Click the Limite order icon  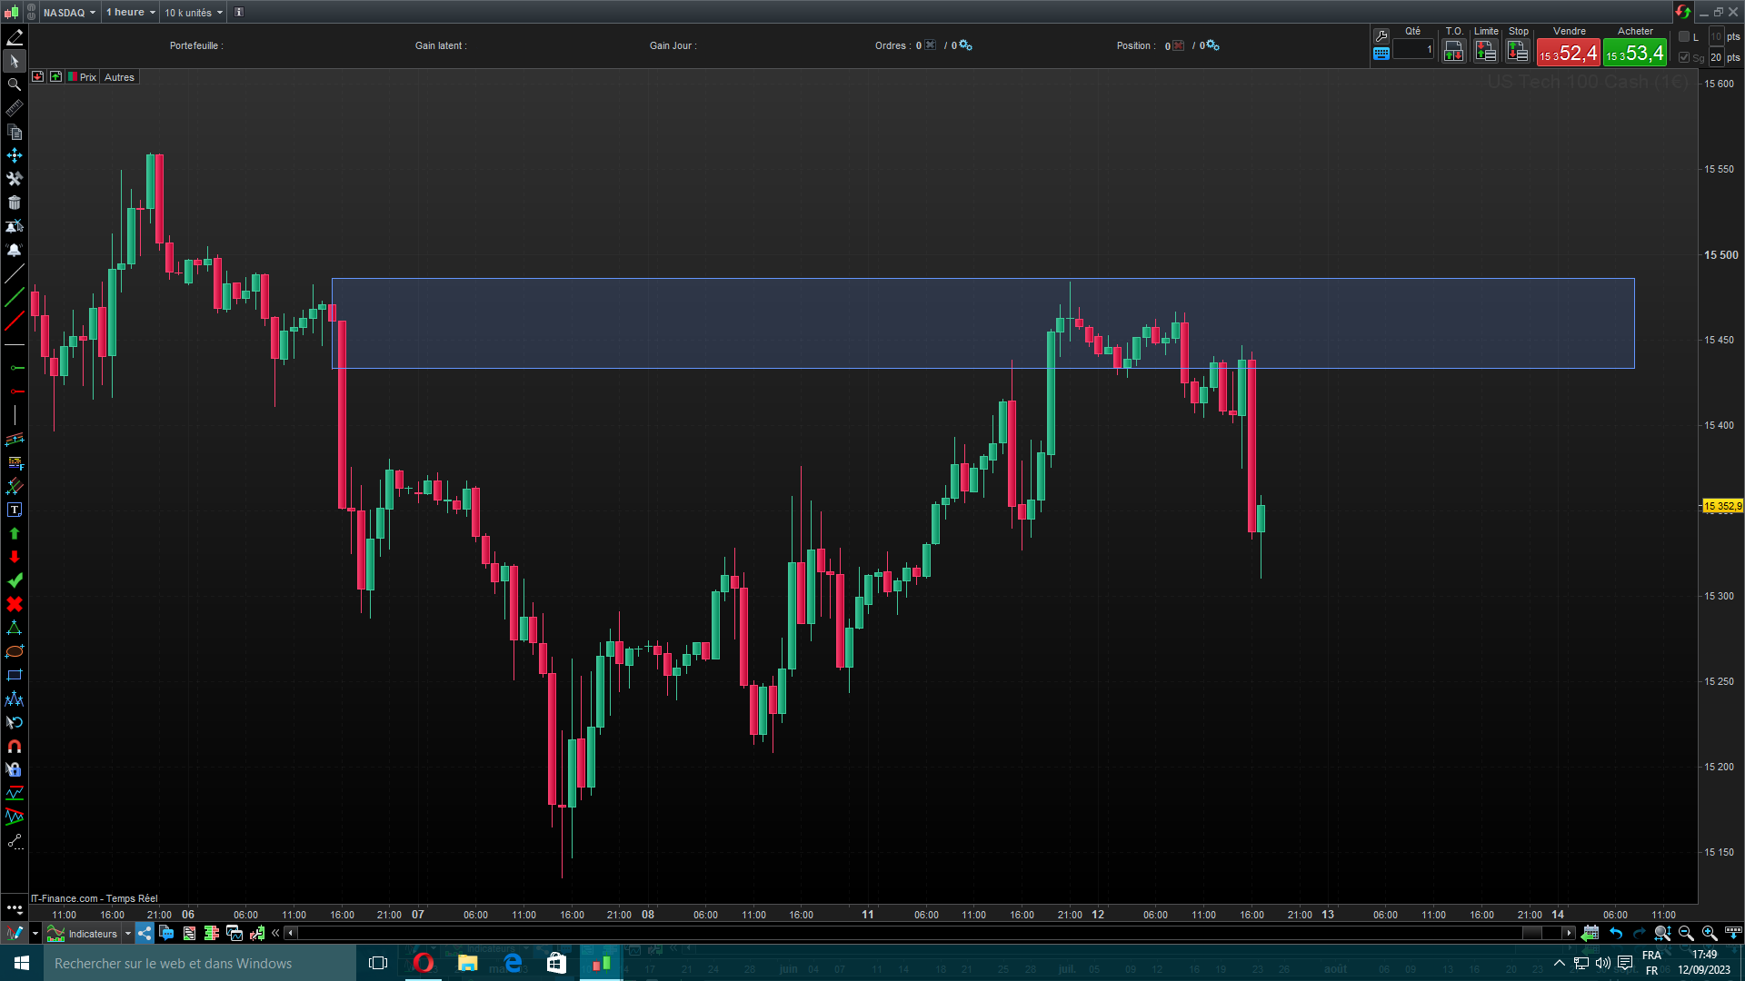click(x=1486, y=52)
